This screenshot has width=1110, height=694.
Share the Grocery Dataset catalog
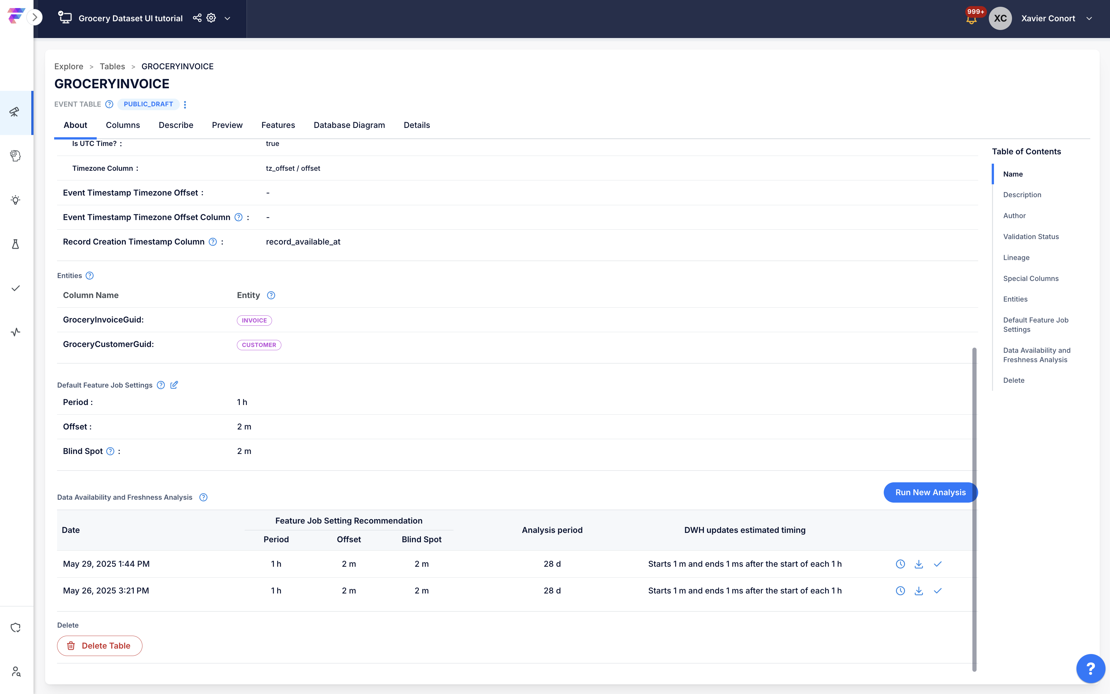(x=197, y=18)
